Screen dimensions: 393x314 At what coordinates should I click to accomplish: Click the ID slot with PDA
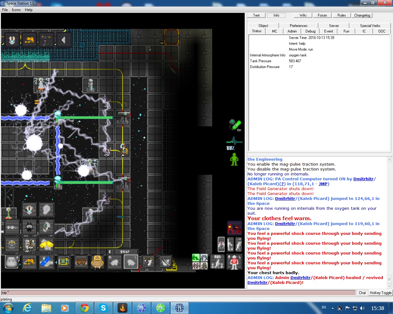(64, 262)
